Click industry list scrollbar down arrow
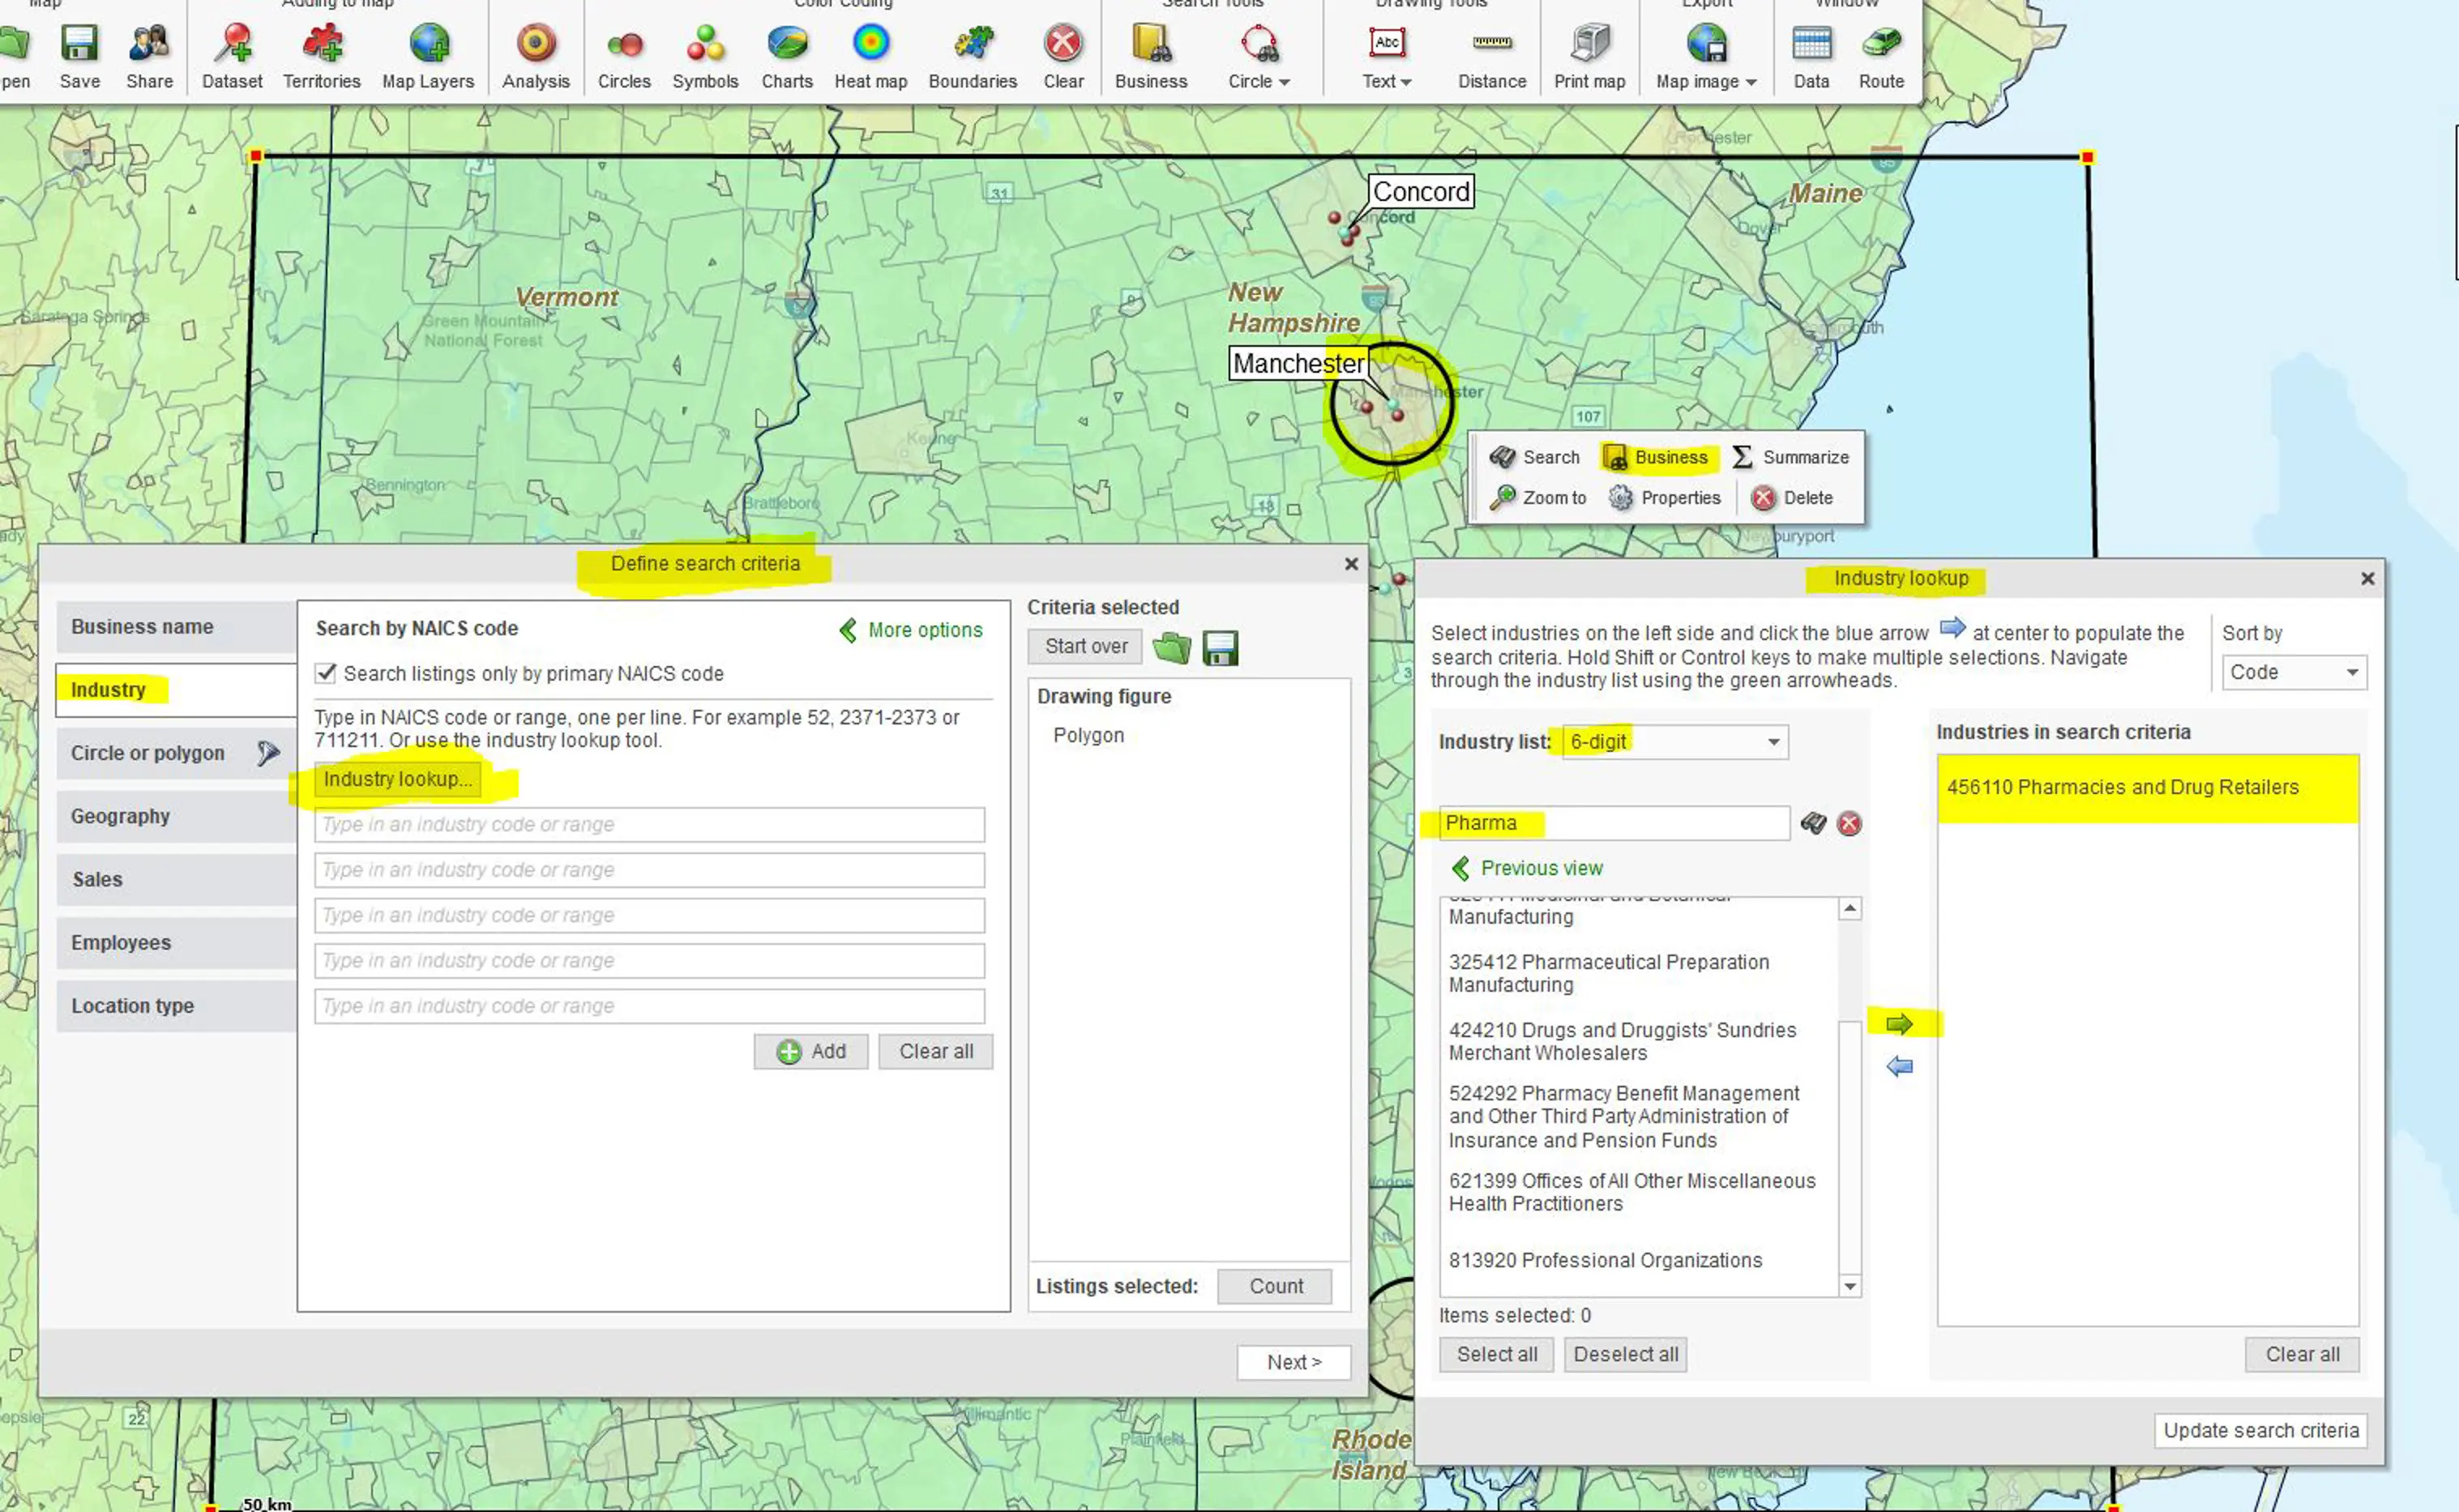The height and width of the screenshot is (1512, 2459). tap(1850, 1286)
